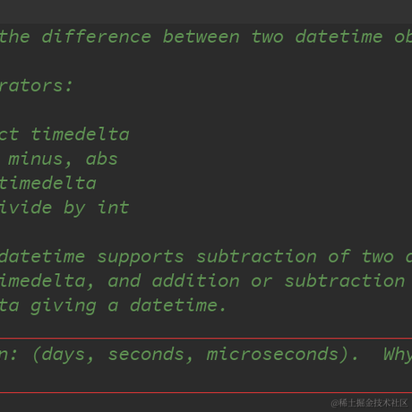Click the word "minus," in the docstring
Image resolution: width=412 pixels, height=412 pixels.
click(x=39, y=159)
